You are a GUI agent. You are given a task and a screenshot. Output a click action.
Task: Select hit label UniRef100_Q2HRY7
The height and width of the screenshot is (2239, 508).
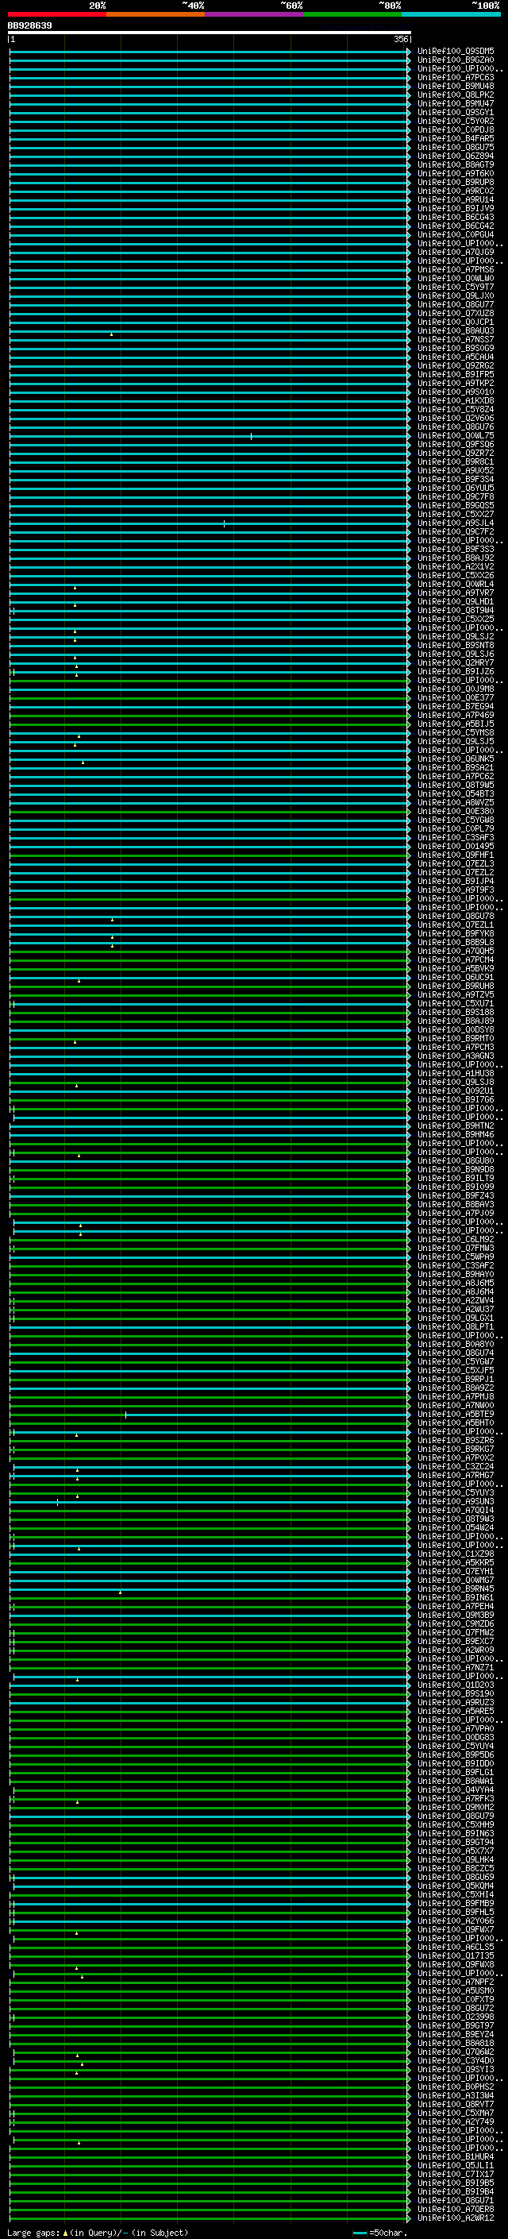[456, 662]
